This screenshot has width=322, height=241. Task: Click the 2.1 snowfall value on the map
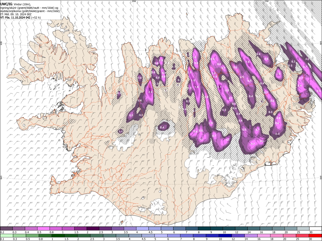coord(219,87)
